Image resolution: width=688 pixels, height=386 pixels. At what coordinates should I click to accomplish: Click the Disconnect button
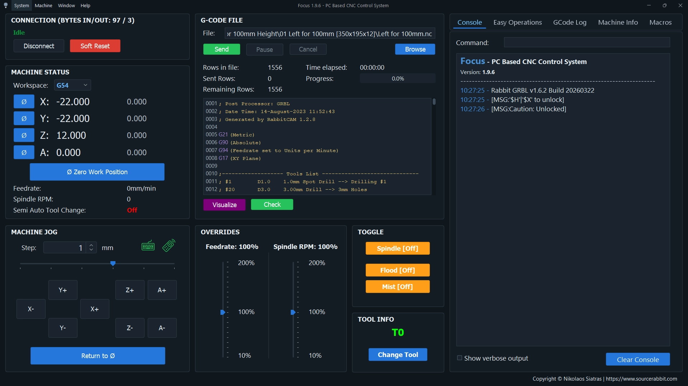coord(39,46)
